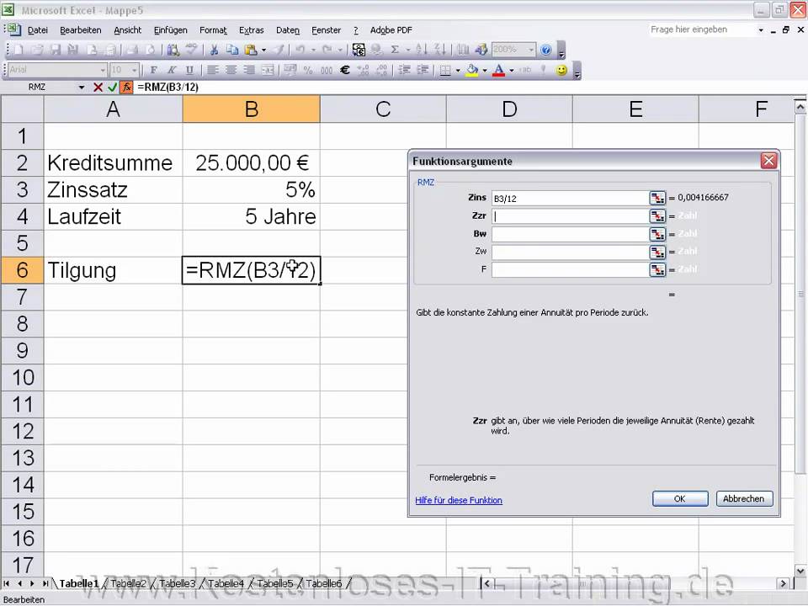This screenshot has width=808, height=606.
Task: Cancel formula entry with red X
Action: click(98, 87)
